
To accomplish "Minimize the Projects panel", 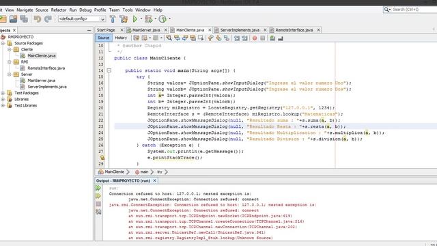I will pos(89,30).
